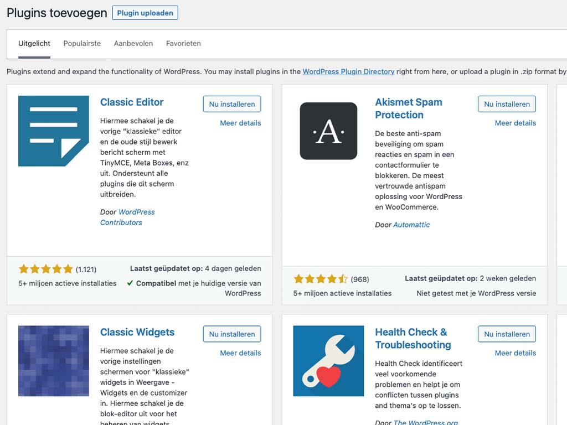Open the WordPress Plugin Directory link

coord(348,71)
